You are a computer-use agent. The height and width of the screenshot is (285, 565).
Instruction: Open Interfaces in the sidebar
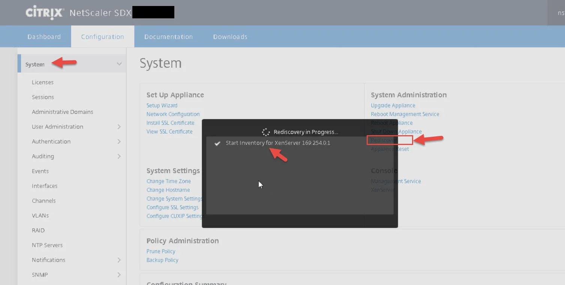[x=45, y=186]
